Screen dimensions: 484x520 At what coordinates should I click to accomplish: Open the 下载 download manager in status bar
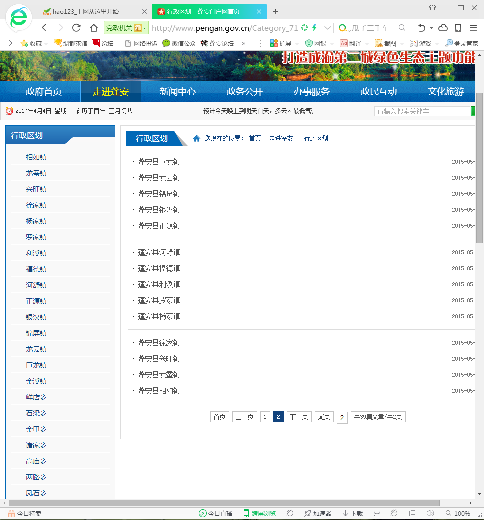click(x=353, y=513)
